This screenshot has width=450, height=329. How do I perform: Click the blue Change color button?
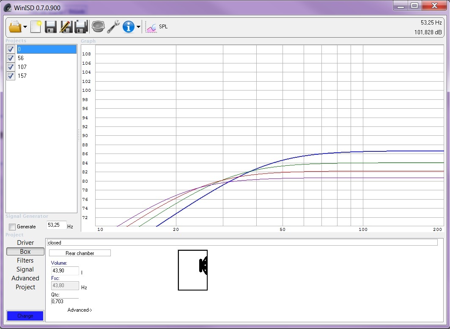(25, 316)
